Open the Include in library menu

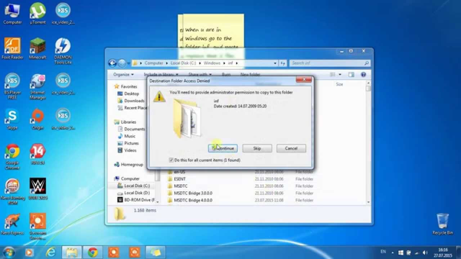[161, 74]
